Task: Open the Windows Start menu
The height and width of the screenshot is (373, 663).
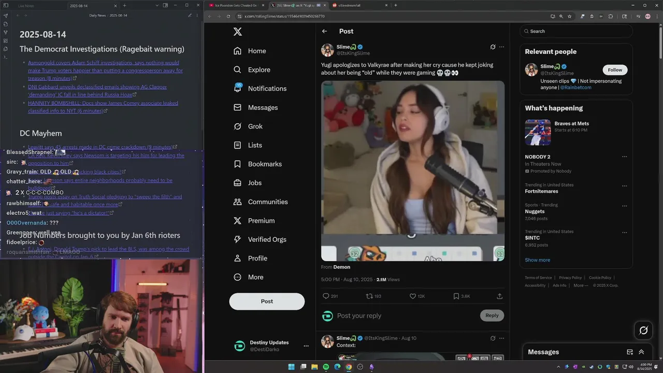Action: [x=291, y=367]
